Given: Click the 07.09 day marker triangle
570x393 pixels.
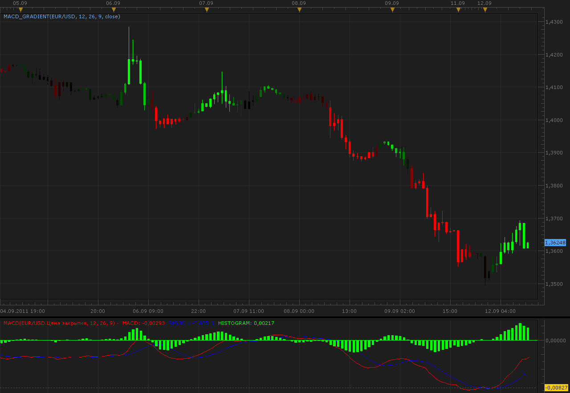Looking at the screenshot, I should click(x=206, y=10).
